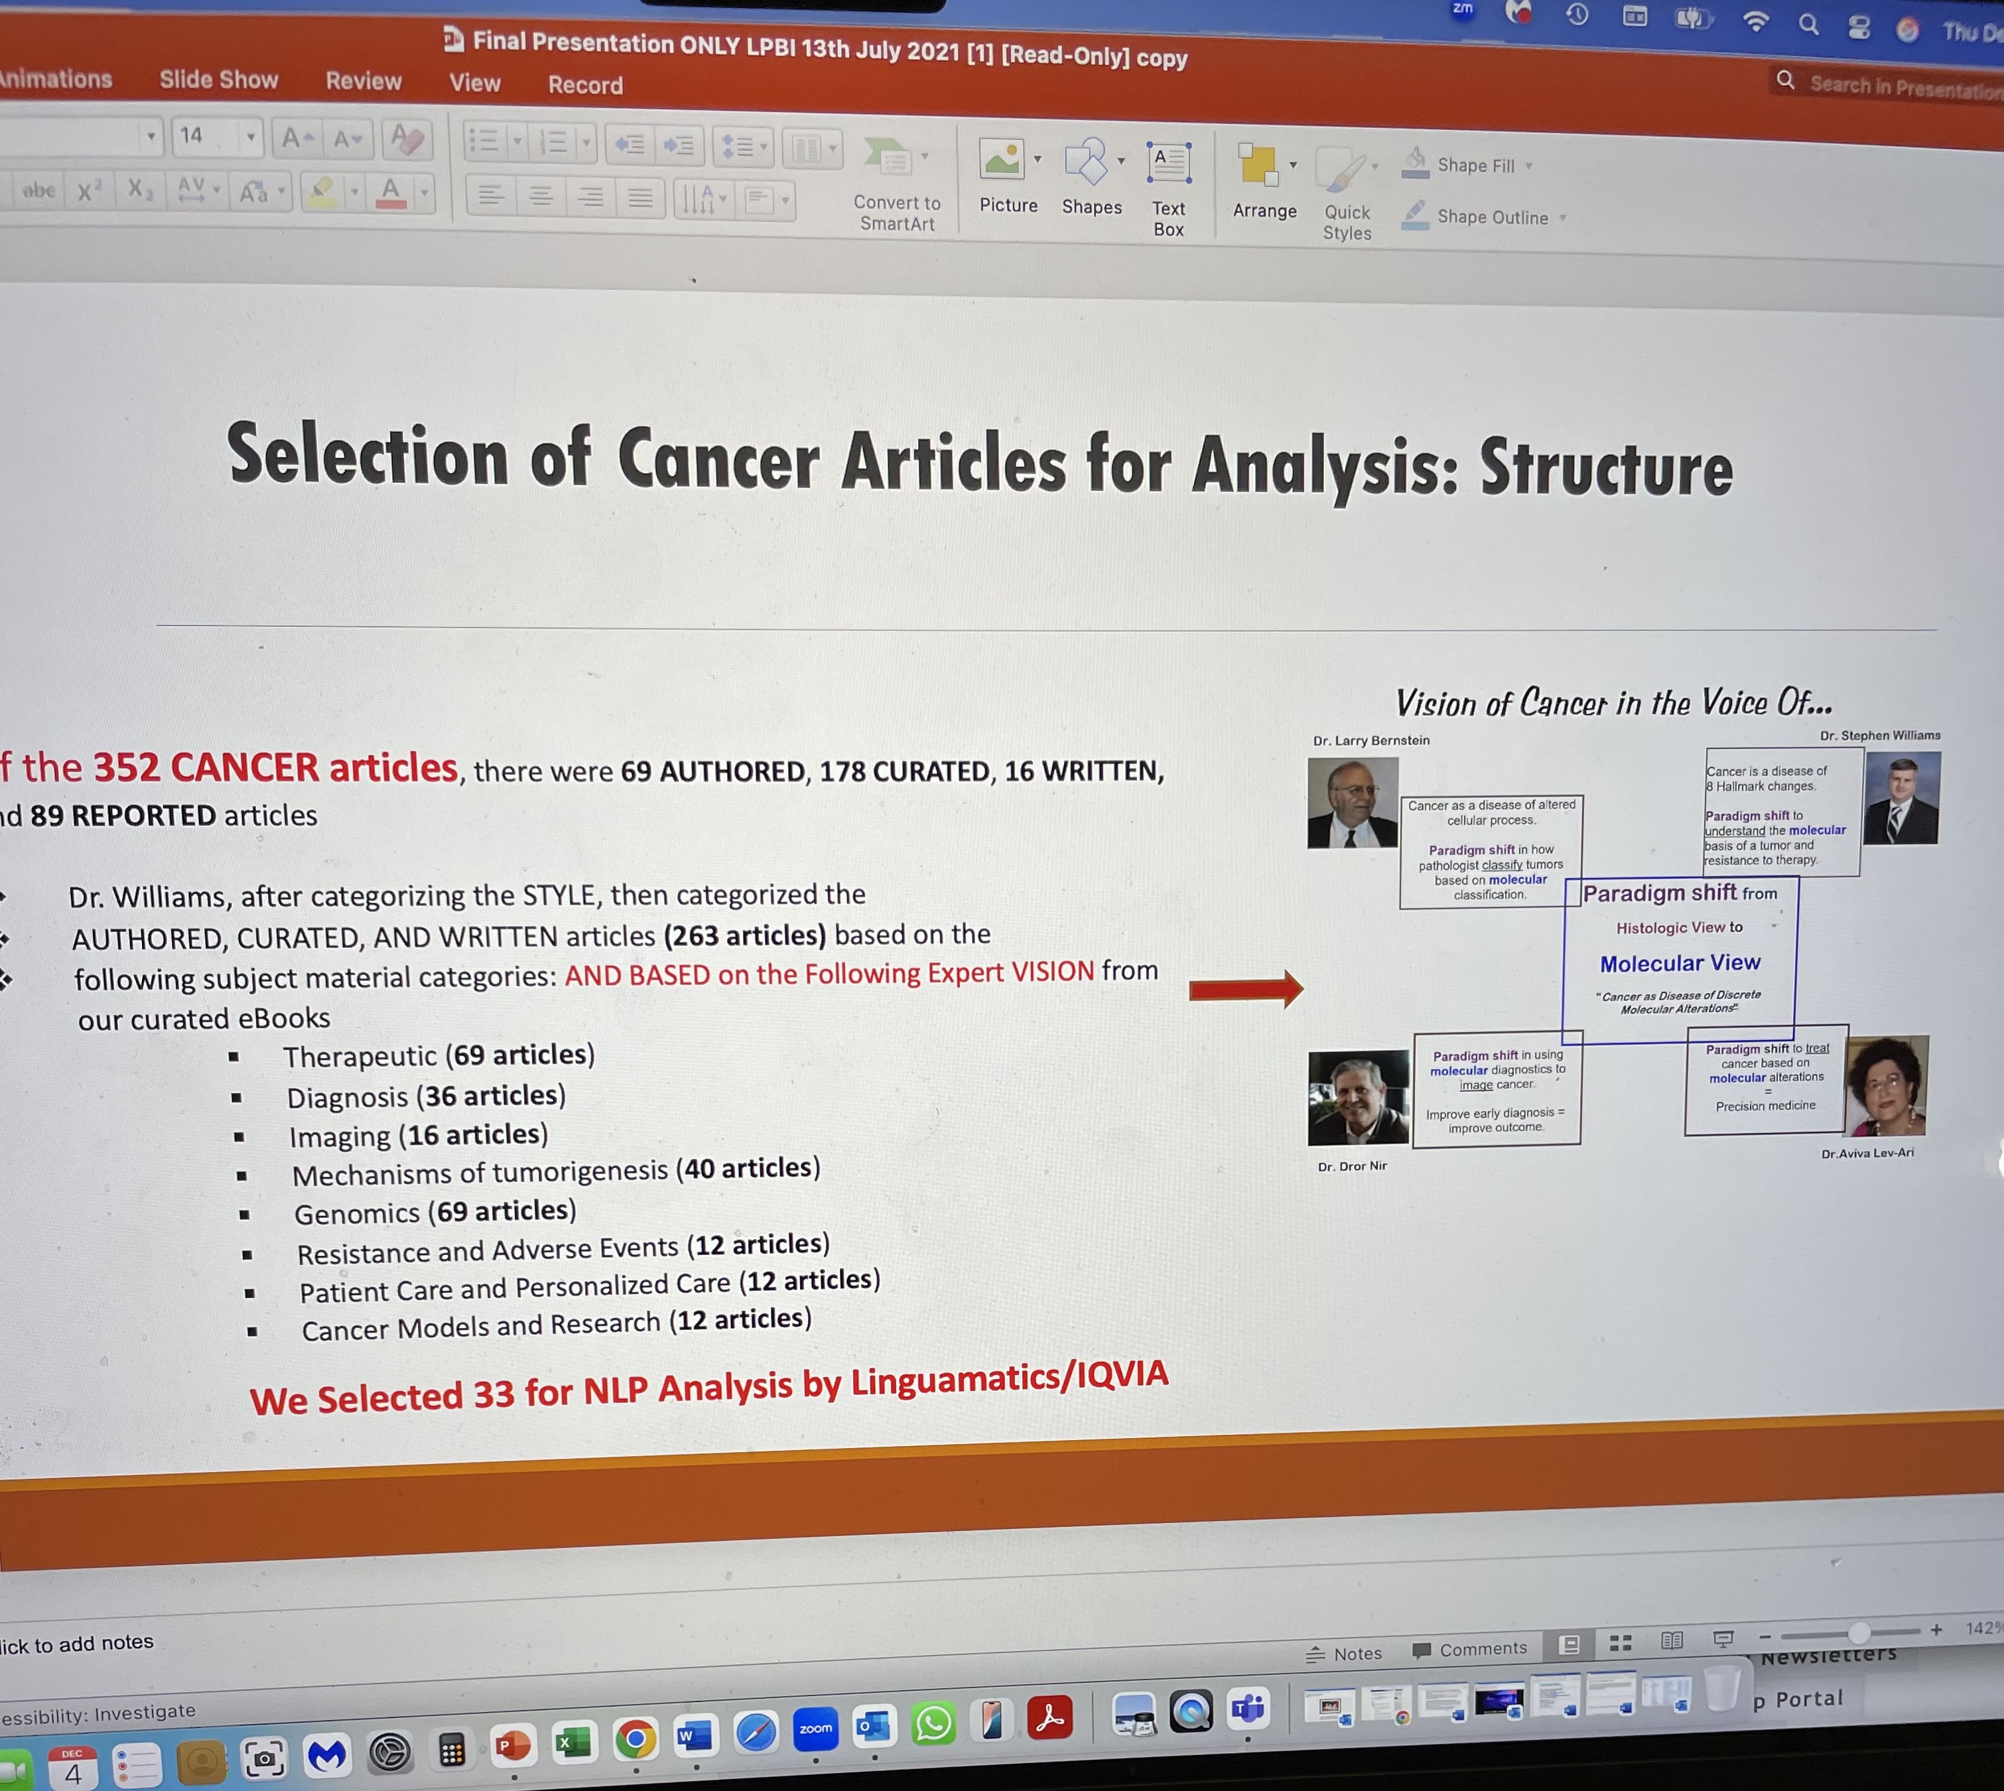Click the Clear Formatting eraser icon
This screenshot has height=1791, width=2004.
coord(407,139)
